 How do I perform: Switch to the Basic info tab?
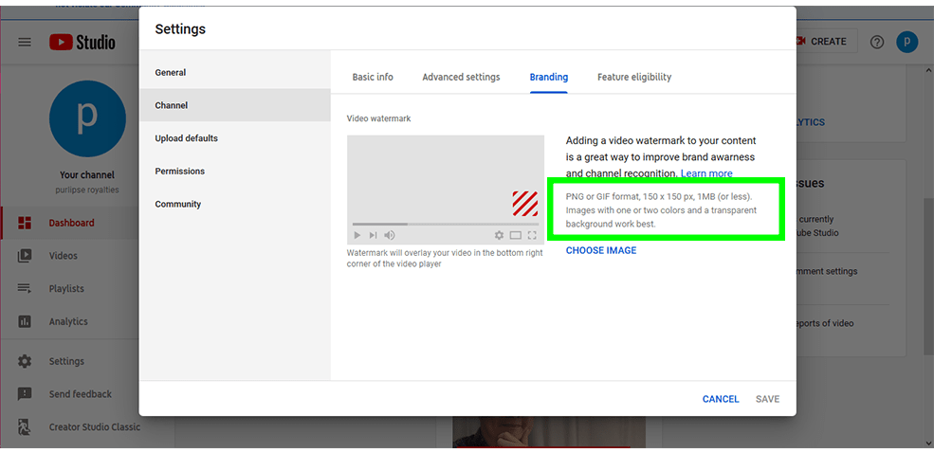coord(373,77)
